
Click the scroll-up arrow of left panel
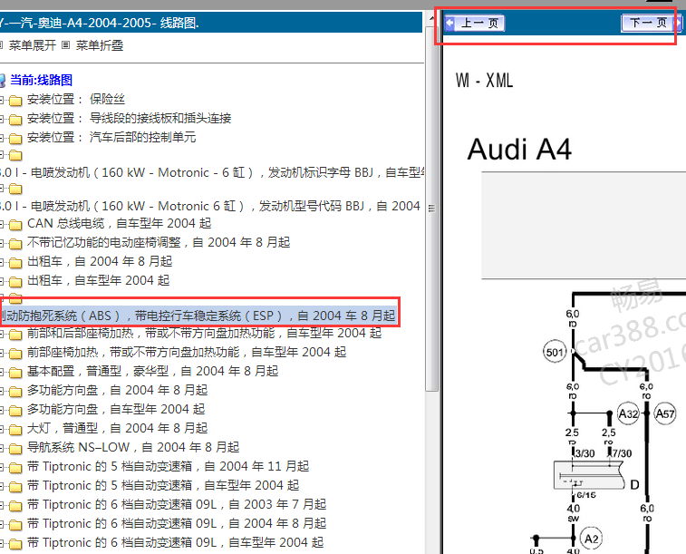point(431,18)
